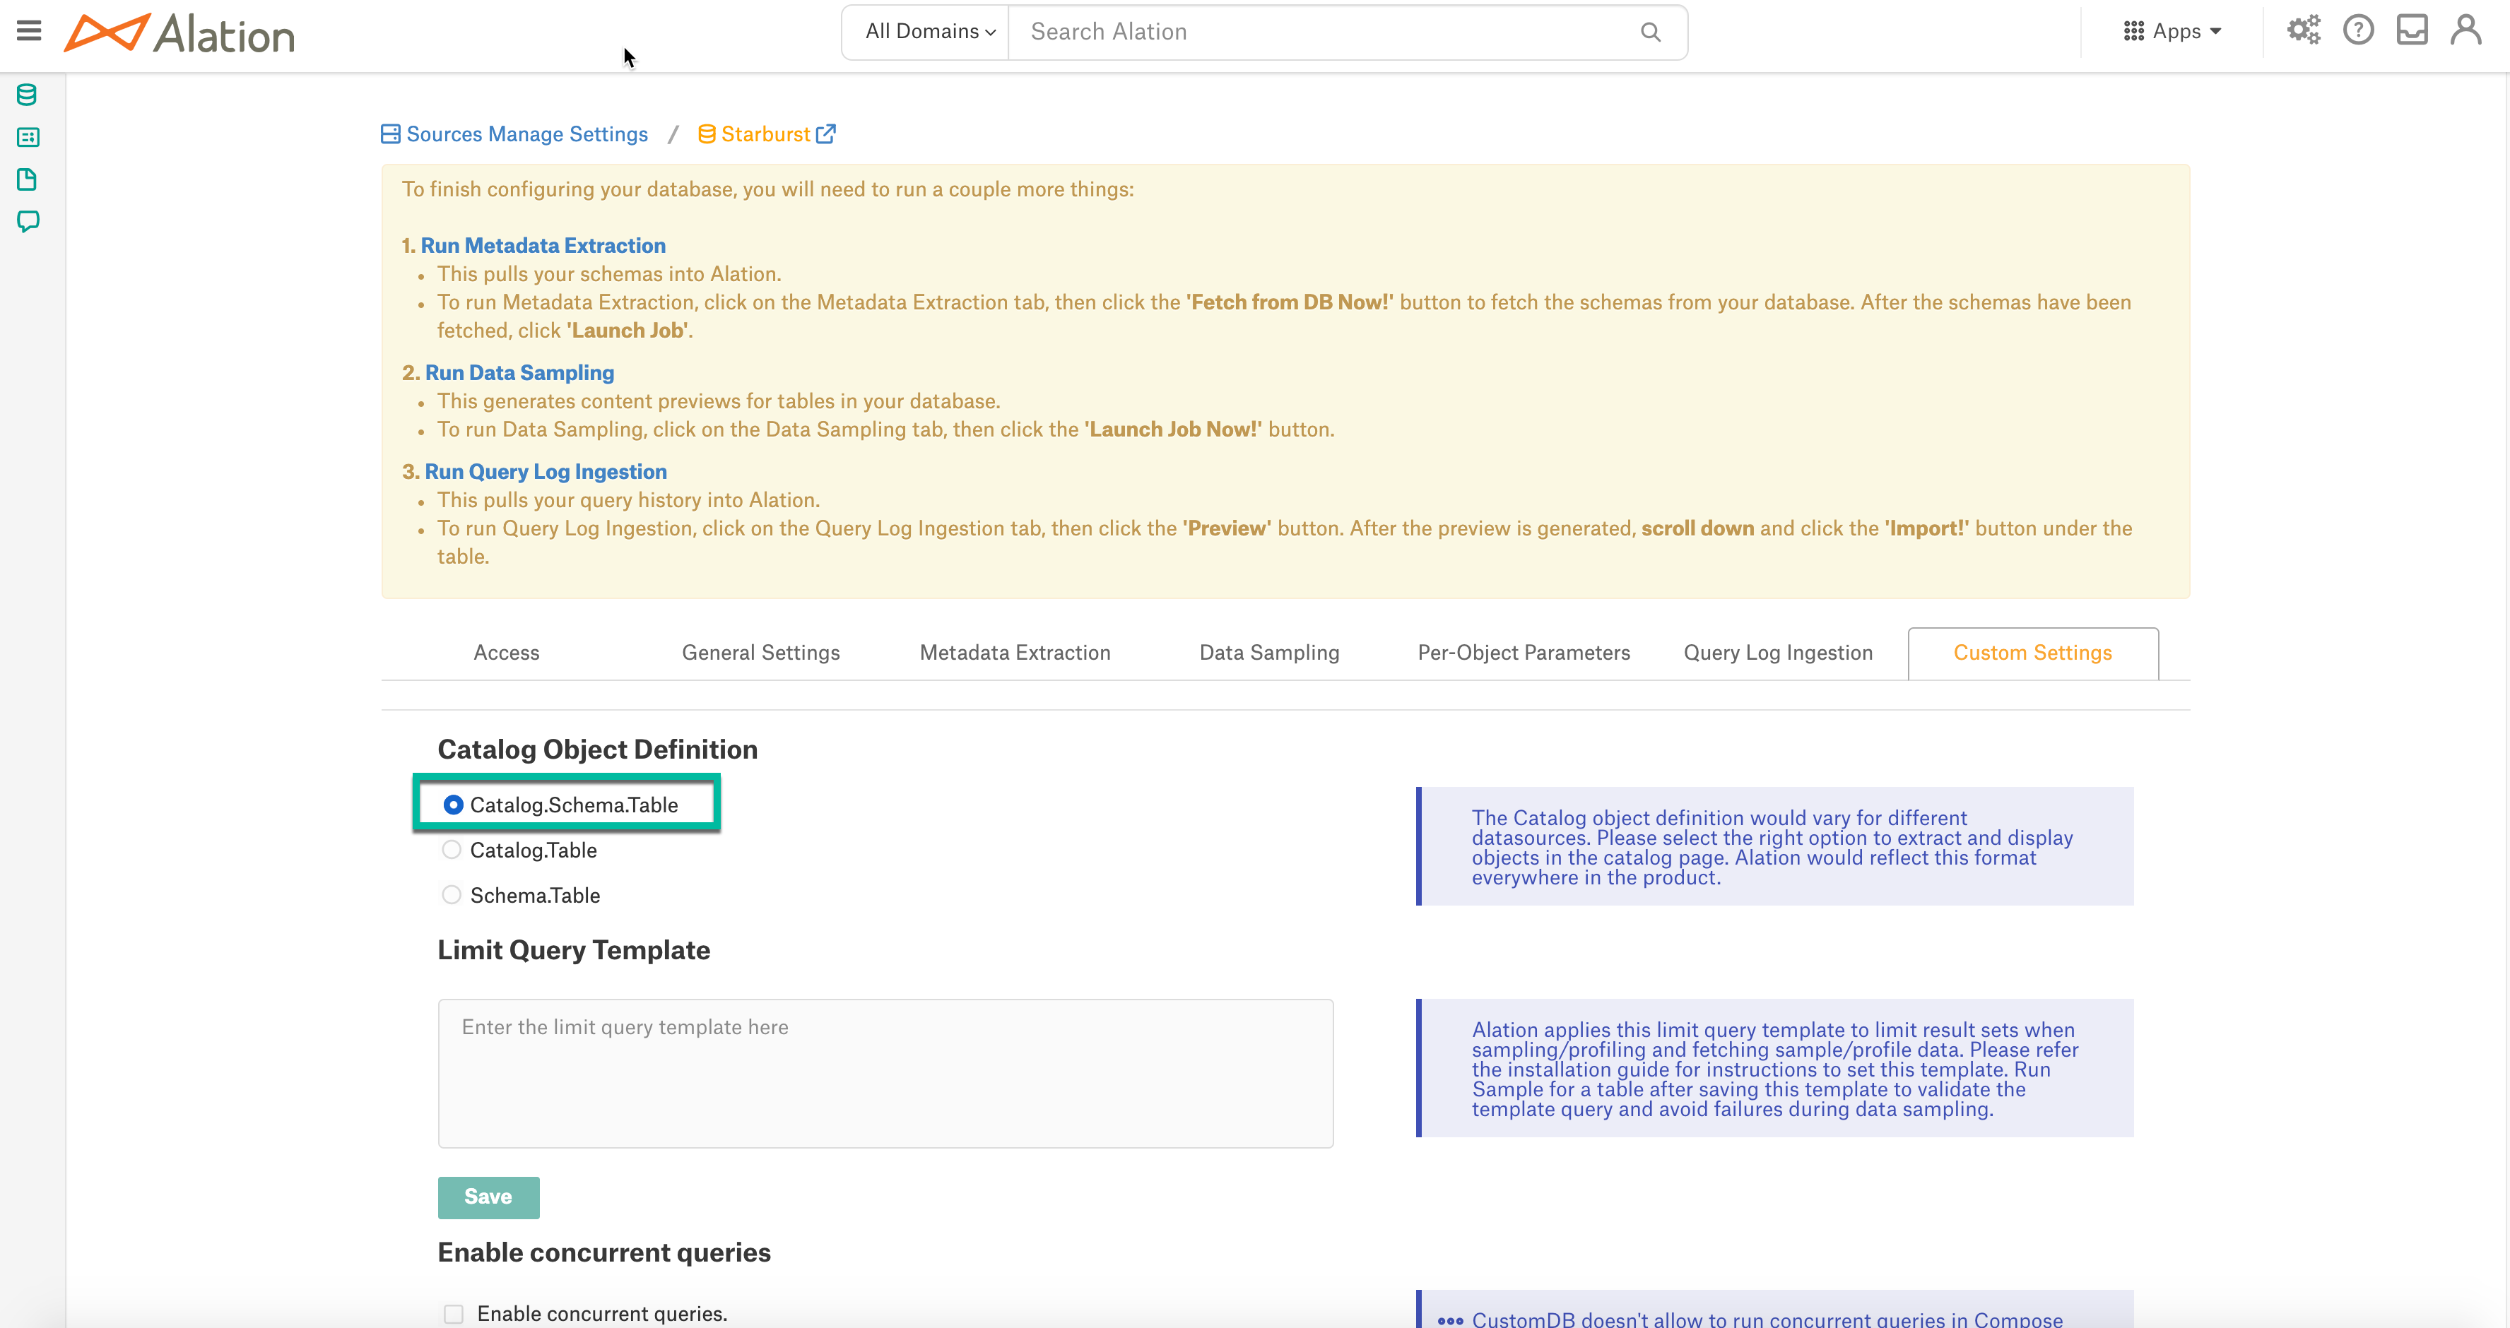Follow the Run Metadata Extraction link
Viewport: 2510px width, 1328px height.
click(543, 246)
